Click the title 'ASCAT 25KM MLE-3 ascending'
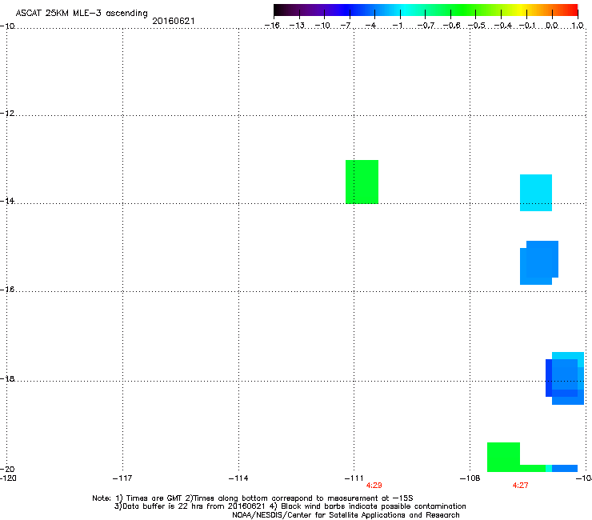 point(82,14)
